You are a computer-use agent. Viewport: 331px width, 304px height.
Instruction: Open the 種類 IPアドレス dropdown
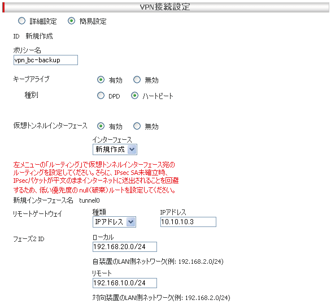[114, 222]
